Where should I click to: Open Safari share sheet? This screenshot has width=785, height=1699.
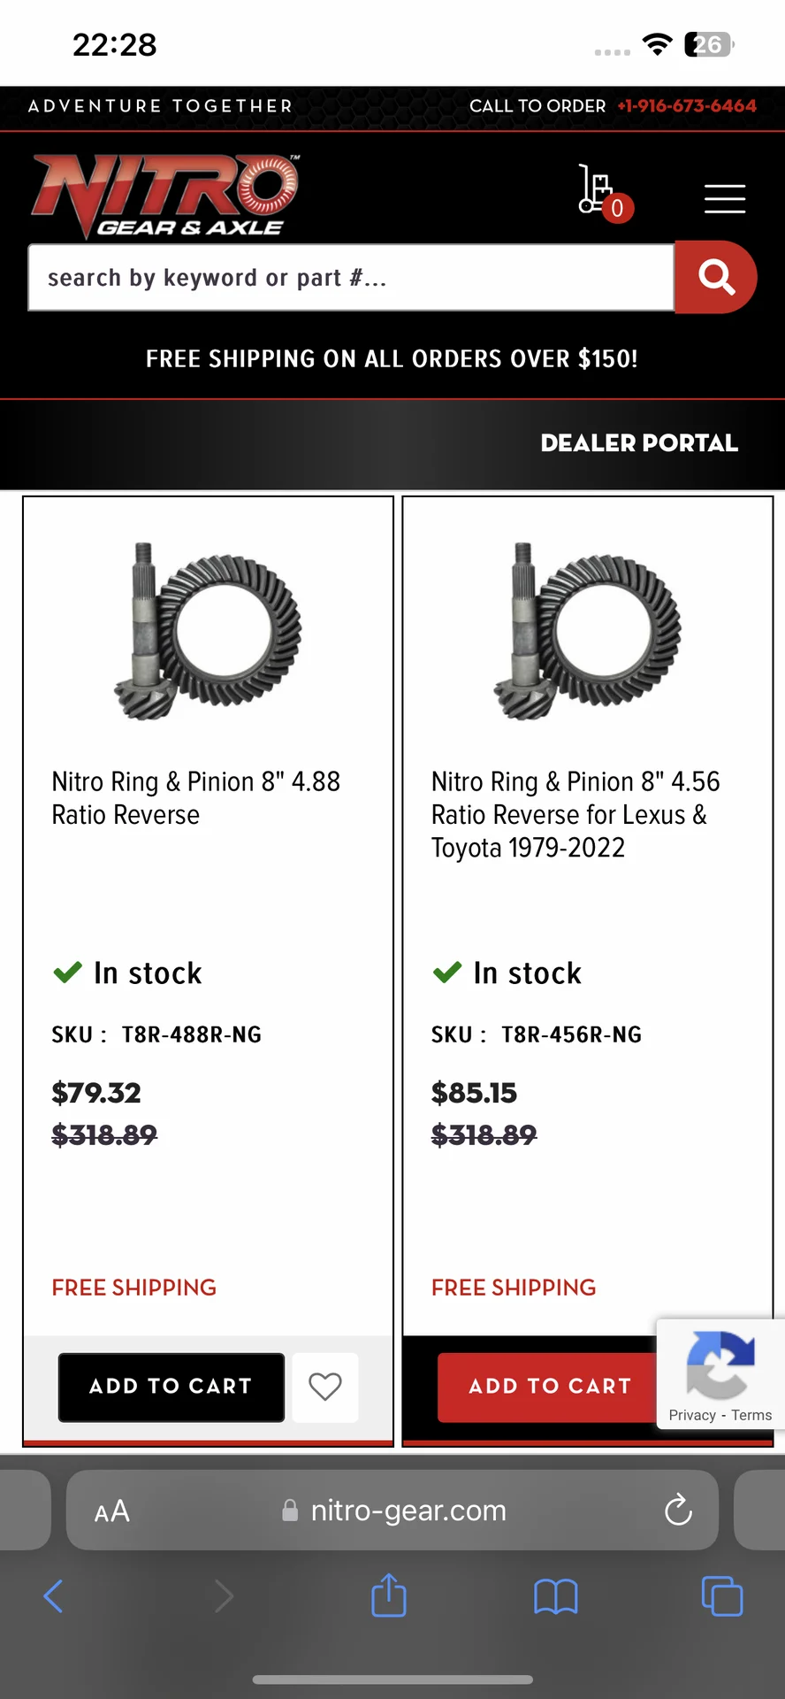(389, 1596)
